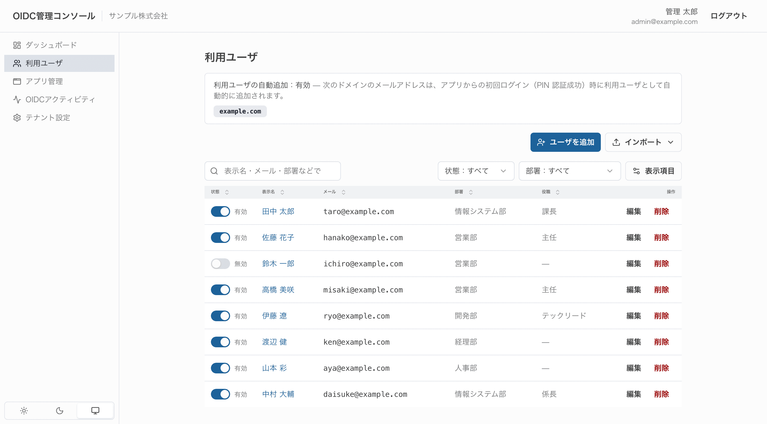Expand インポート dropdown button
Viewport: 767px width, 424px height.
643,142
